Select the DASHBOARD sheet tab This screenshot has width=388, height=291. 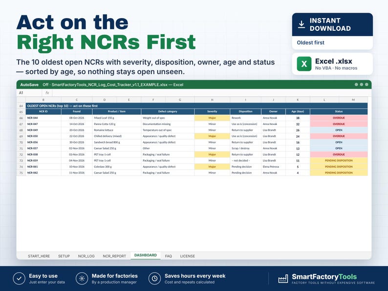pos(146,255)
